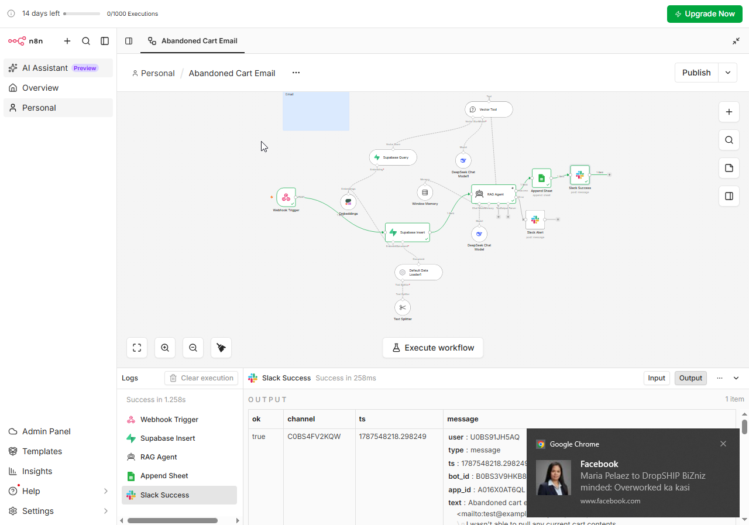This screenshot has width=749, height=525.
Task: Zoom in on the canvas
Action: [x=165, y=348]
